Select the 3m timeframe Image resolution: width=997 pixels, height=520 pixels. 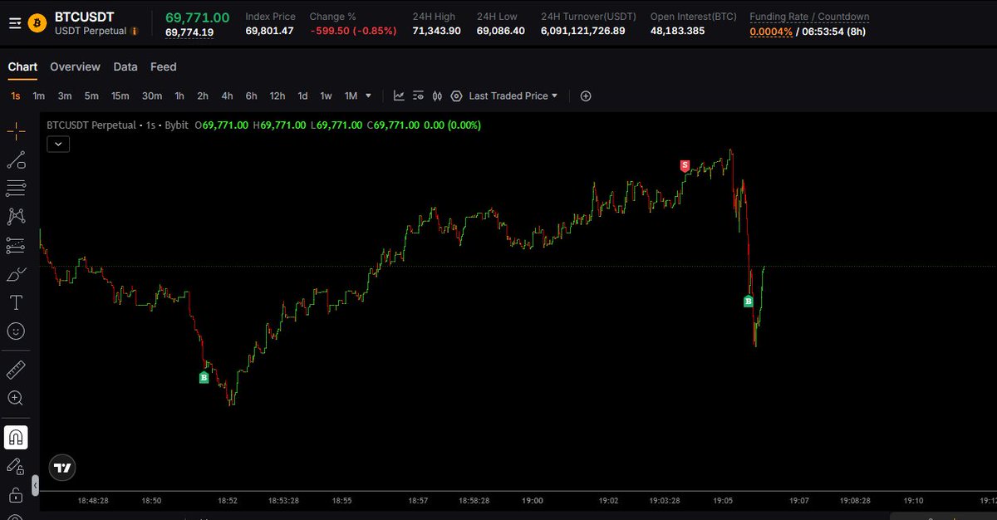pyautogui.click(x=65, y=96)
